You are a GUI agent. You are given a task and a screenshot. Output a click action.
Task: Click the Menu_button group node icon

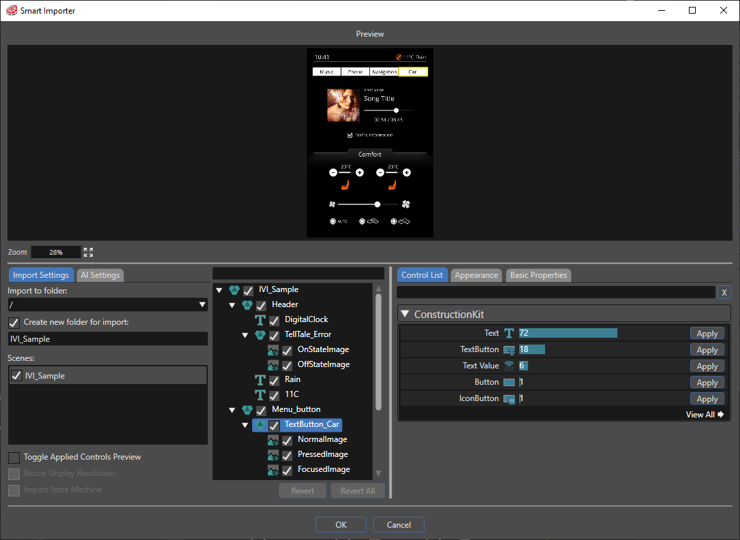247,410
